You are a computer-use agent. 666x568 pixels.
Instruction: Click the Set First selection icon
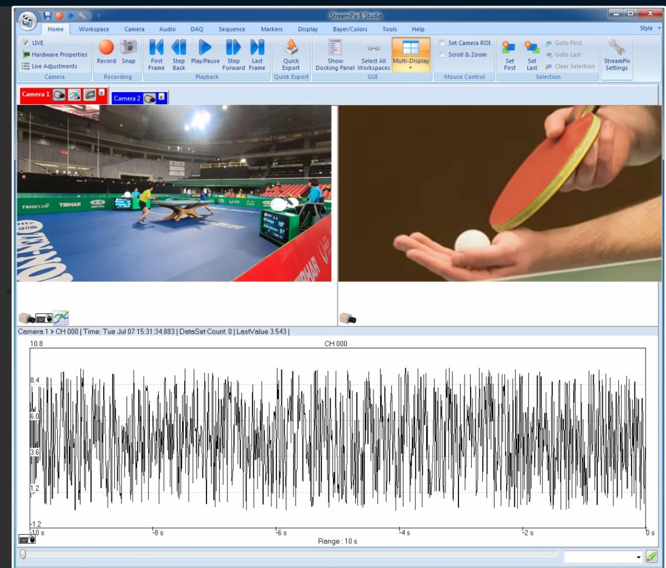tap(509, 48)
